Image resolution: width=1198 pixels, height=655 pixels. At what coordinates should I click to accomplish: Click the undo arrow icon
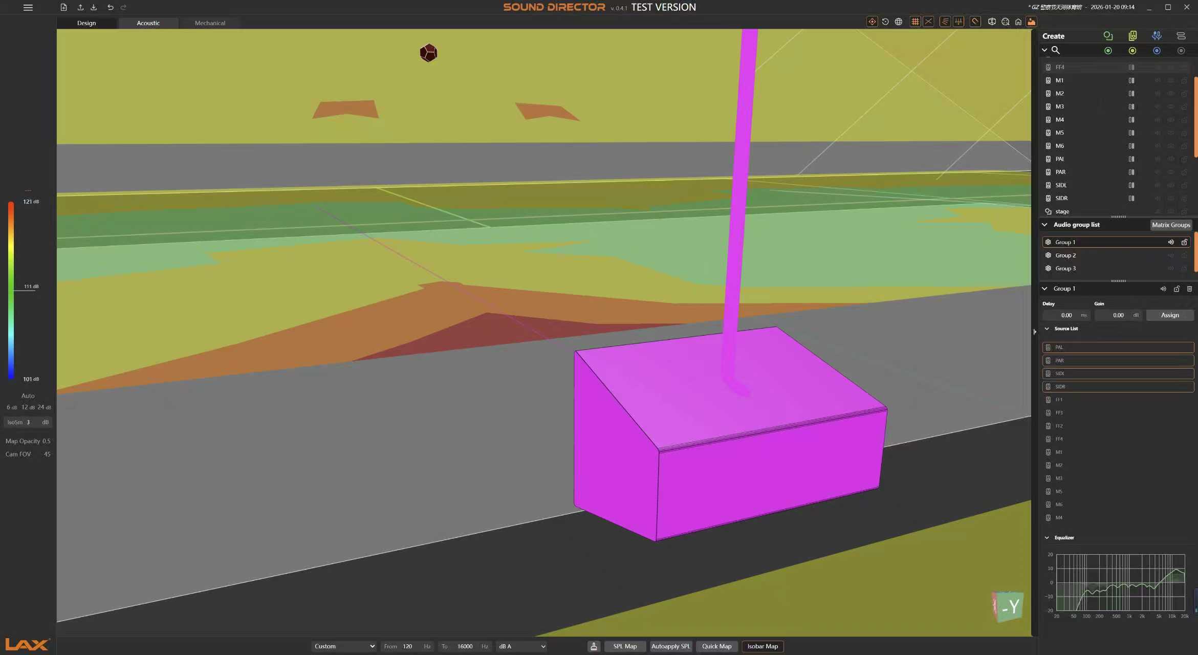tap(111, 8)
